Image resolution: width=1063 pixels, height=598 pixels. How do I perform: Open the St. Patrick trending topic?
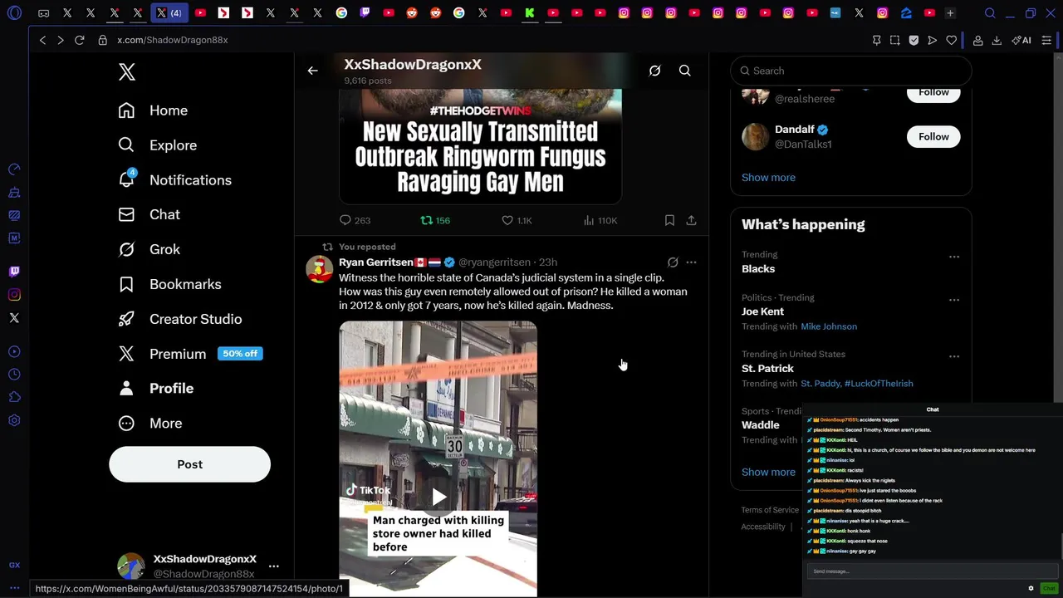[767, 369]
